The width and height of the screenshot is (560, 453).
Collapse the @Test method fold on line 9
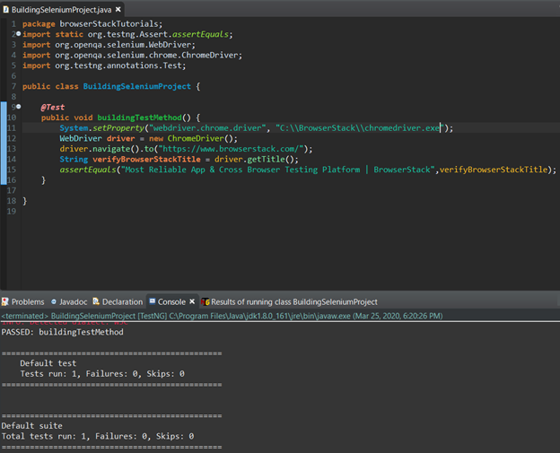18,107
